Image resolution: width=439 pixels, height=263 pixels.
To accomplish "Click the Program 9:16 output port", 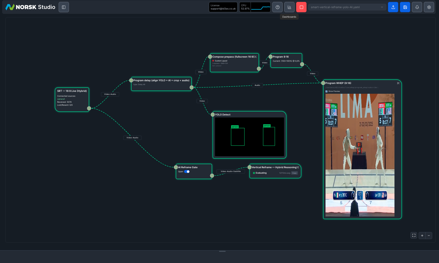I will pyautogui.click(x=302, y=64).
